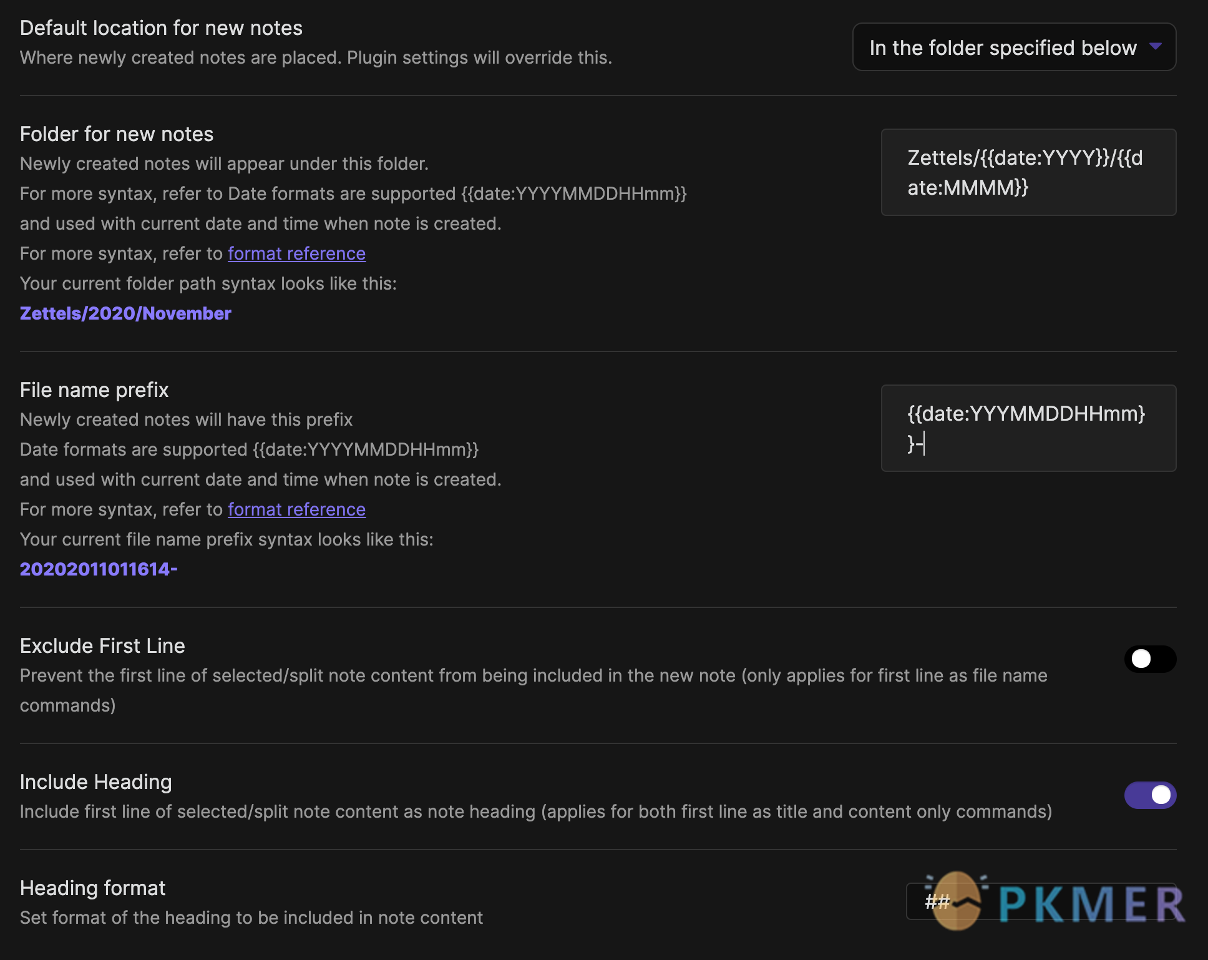Open format reference link under Folder for new notes
This screenshot has width=1208, height=960.
click(296, 253)
